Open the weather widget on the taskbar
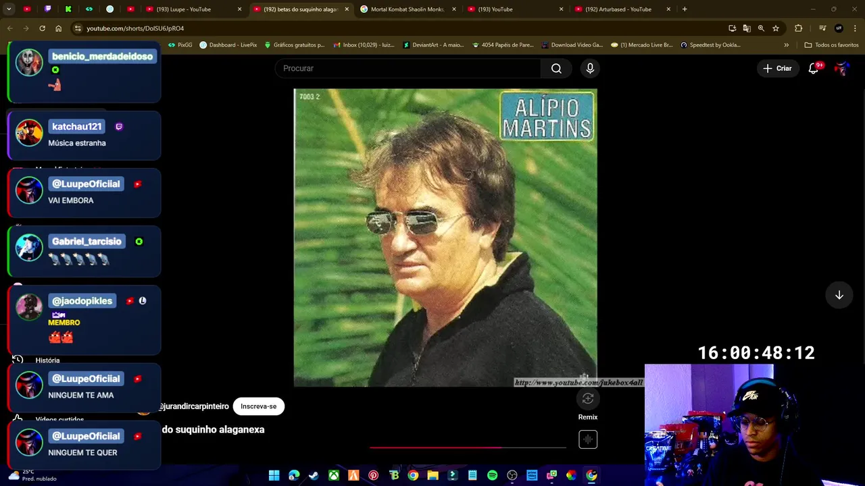 point(32,475)
